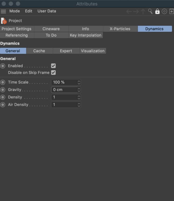This screenshot has height=201, width=174.
Task: Click the Time Scale stepper arrows
Action: tap(79, 82)
